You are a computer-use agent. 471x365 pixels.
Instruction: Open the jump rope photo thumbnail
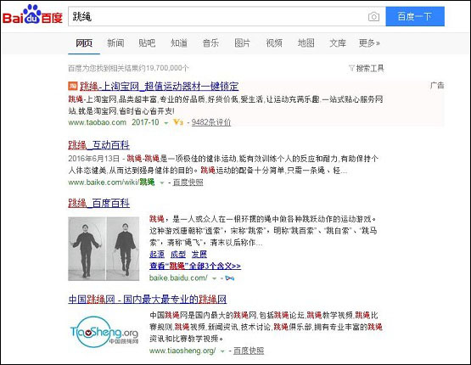(104, 249)
